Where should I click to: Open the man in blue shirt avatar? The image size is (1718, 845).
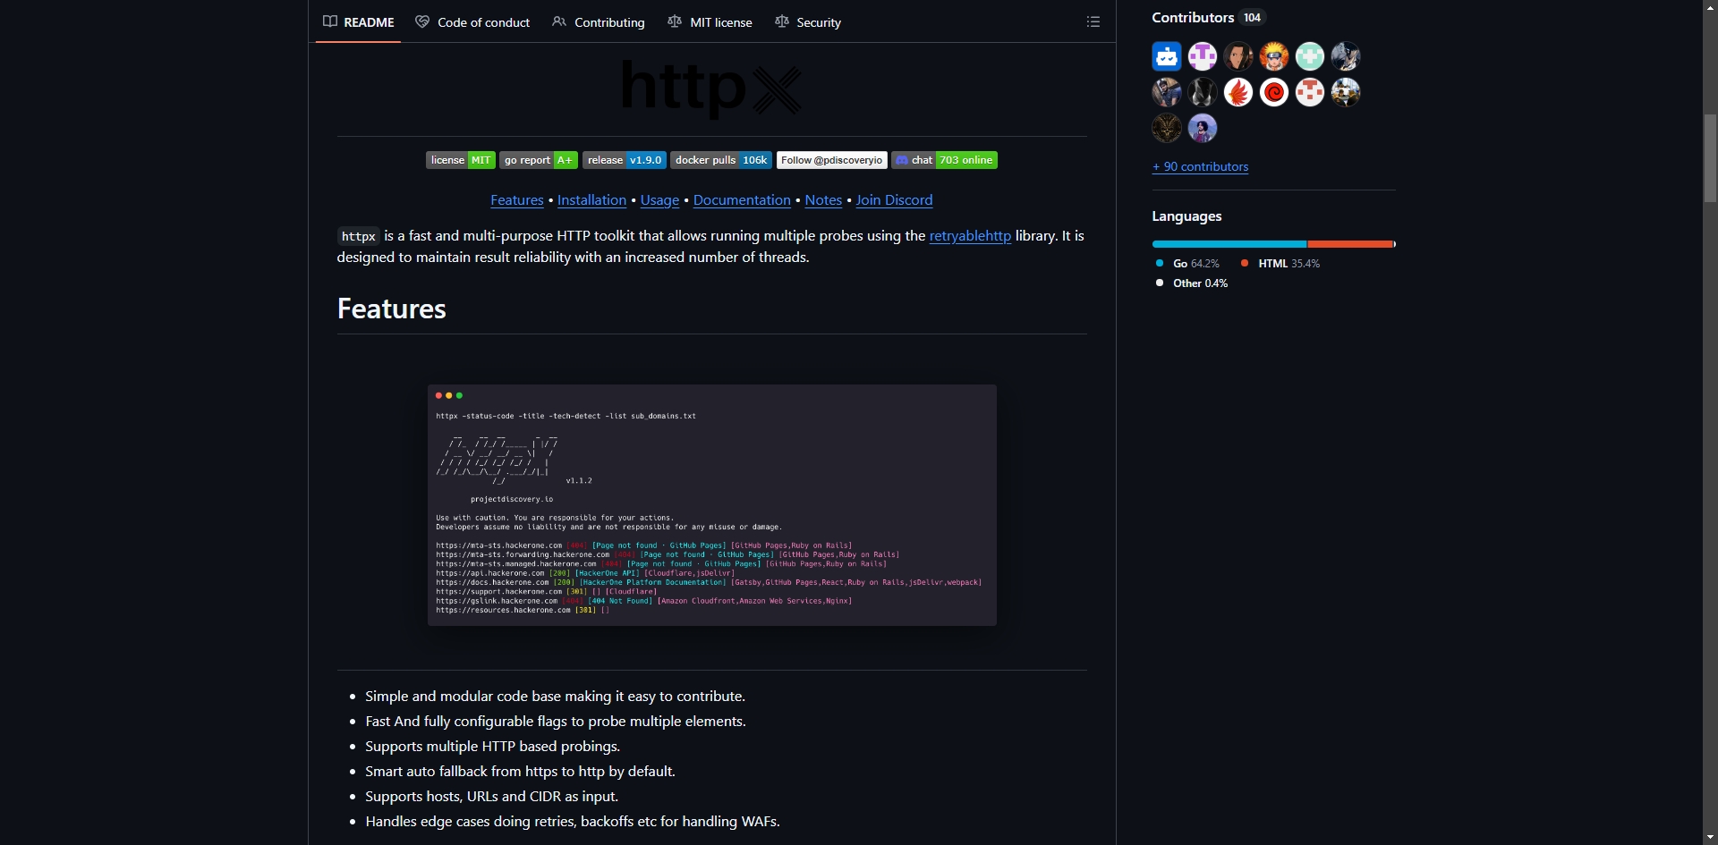click(x=1167, y=92)
